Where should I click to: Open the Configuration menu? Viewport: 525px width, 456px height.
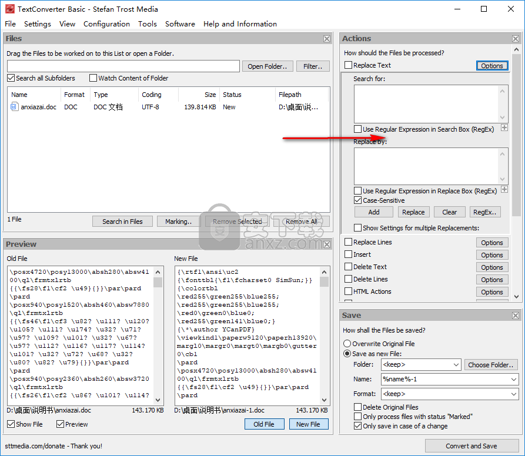point(106,24)
